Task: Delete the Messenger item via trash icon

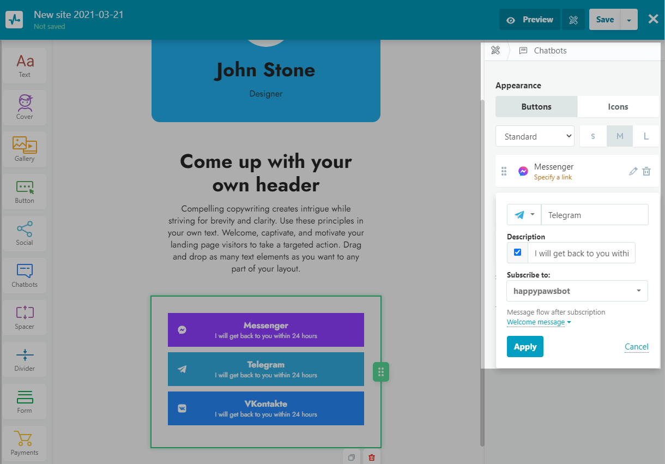Action: click(646, 171)
